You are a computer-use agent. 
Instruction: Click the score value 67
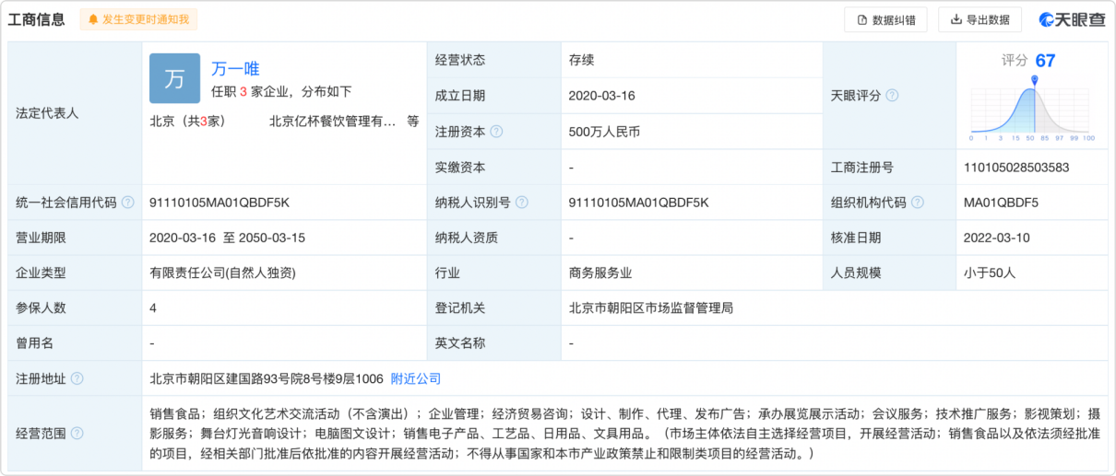click(1045, 61)
